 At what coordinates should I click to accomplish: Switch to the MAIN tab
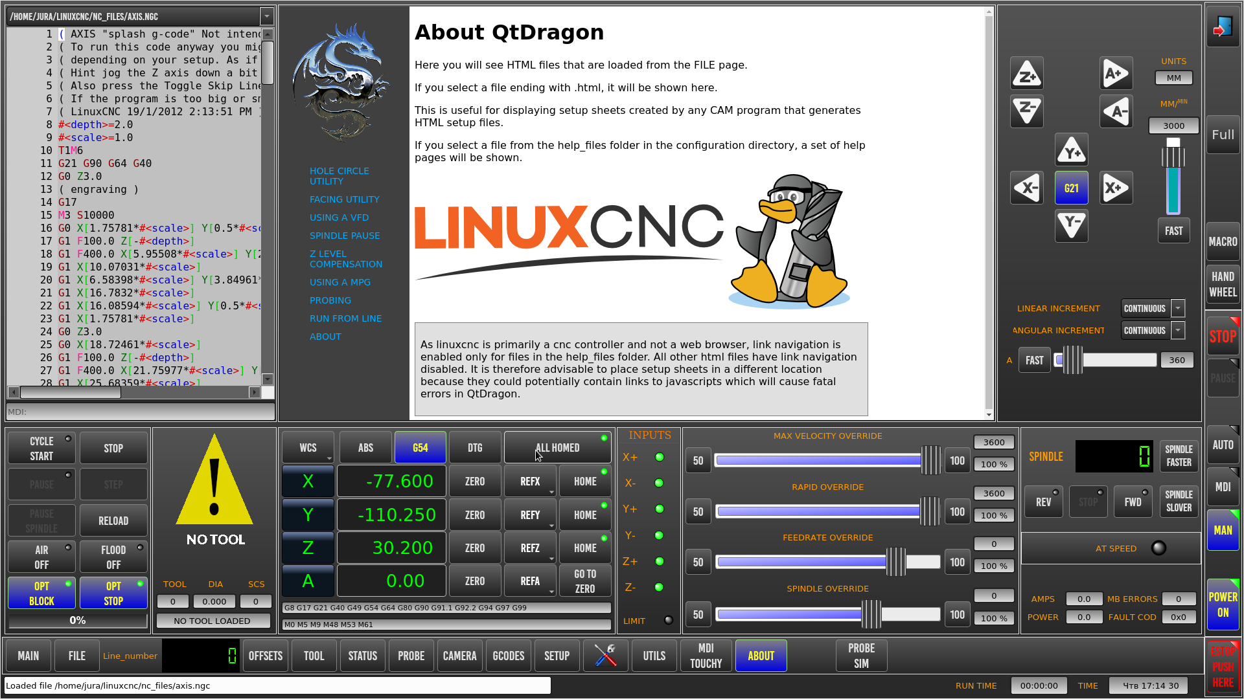pos(28,656)
